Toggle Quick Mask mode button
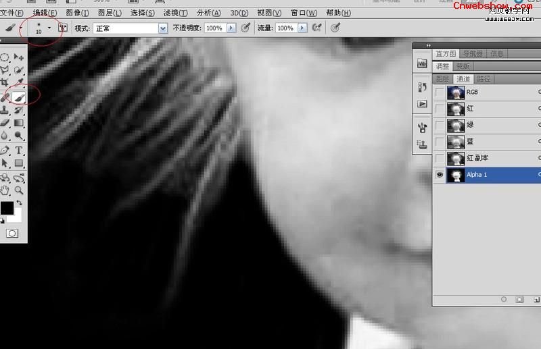The width and height of the screenshot is (541, 349). [x=11, y=234]
